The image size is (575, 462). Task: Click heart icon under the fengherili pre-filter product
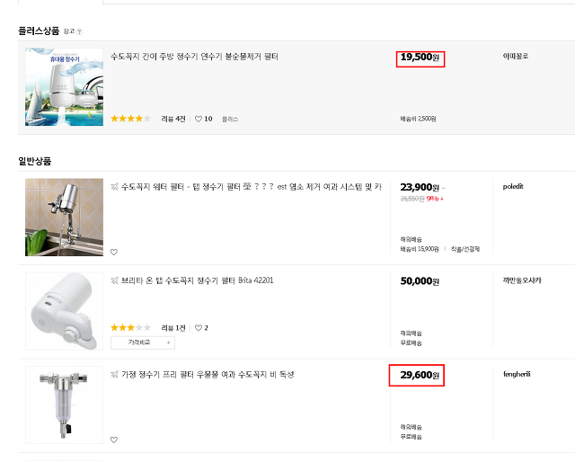pyautogui.click(x=114, y=440)
